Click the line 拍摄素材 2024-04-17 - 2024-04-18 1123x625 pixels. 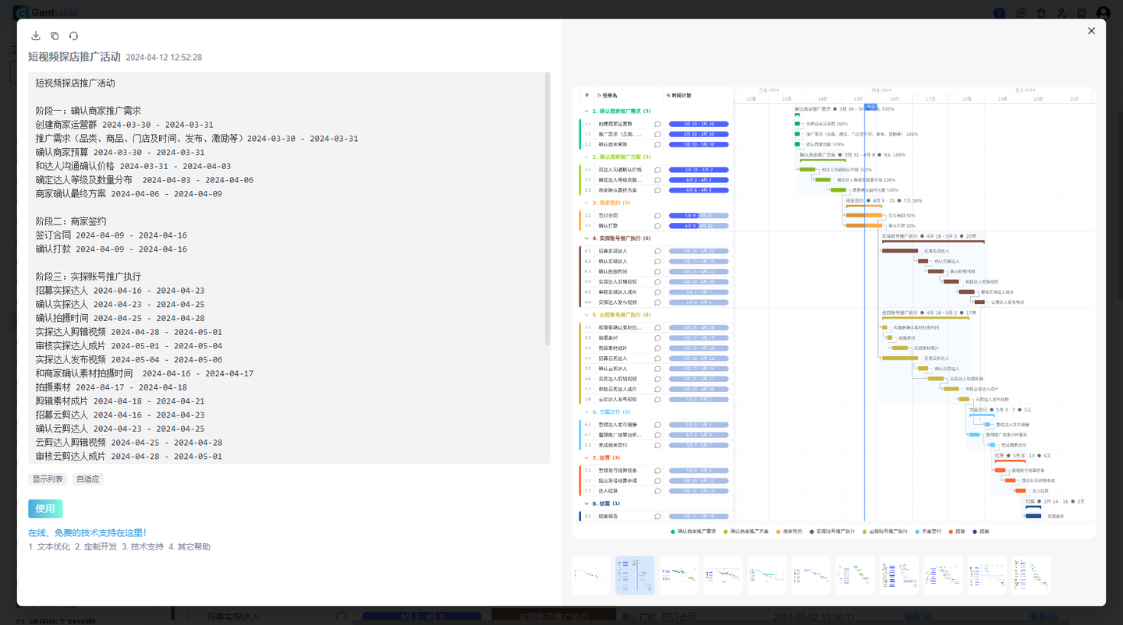(x=112, y=387)
